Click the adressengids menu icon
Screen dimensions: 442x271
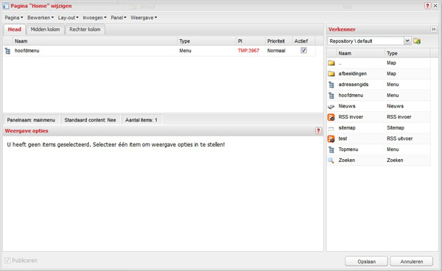(x=331, y=85)
